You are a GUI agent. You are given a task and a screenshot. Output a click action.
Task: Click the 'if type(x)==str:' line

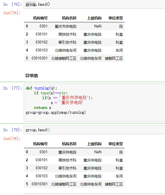(51, 93)
